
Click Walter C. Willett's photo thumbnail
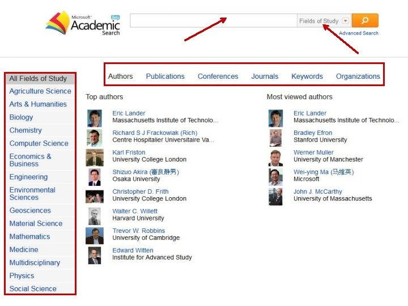pyautogui.click(x=95, y=216)
